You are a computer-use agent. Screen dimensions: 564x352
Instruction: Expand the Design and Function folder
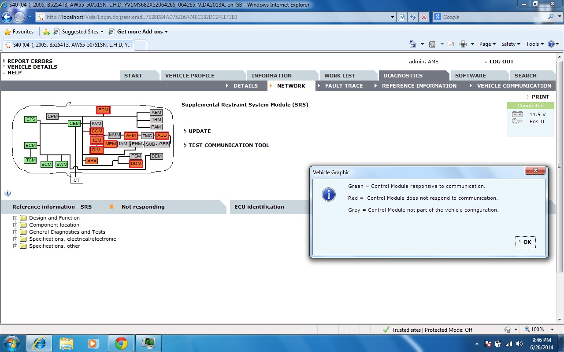(15, 218)
